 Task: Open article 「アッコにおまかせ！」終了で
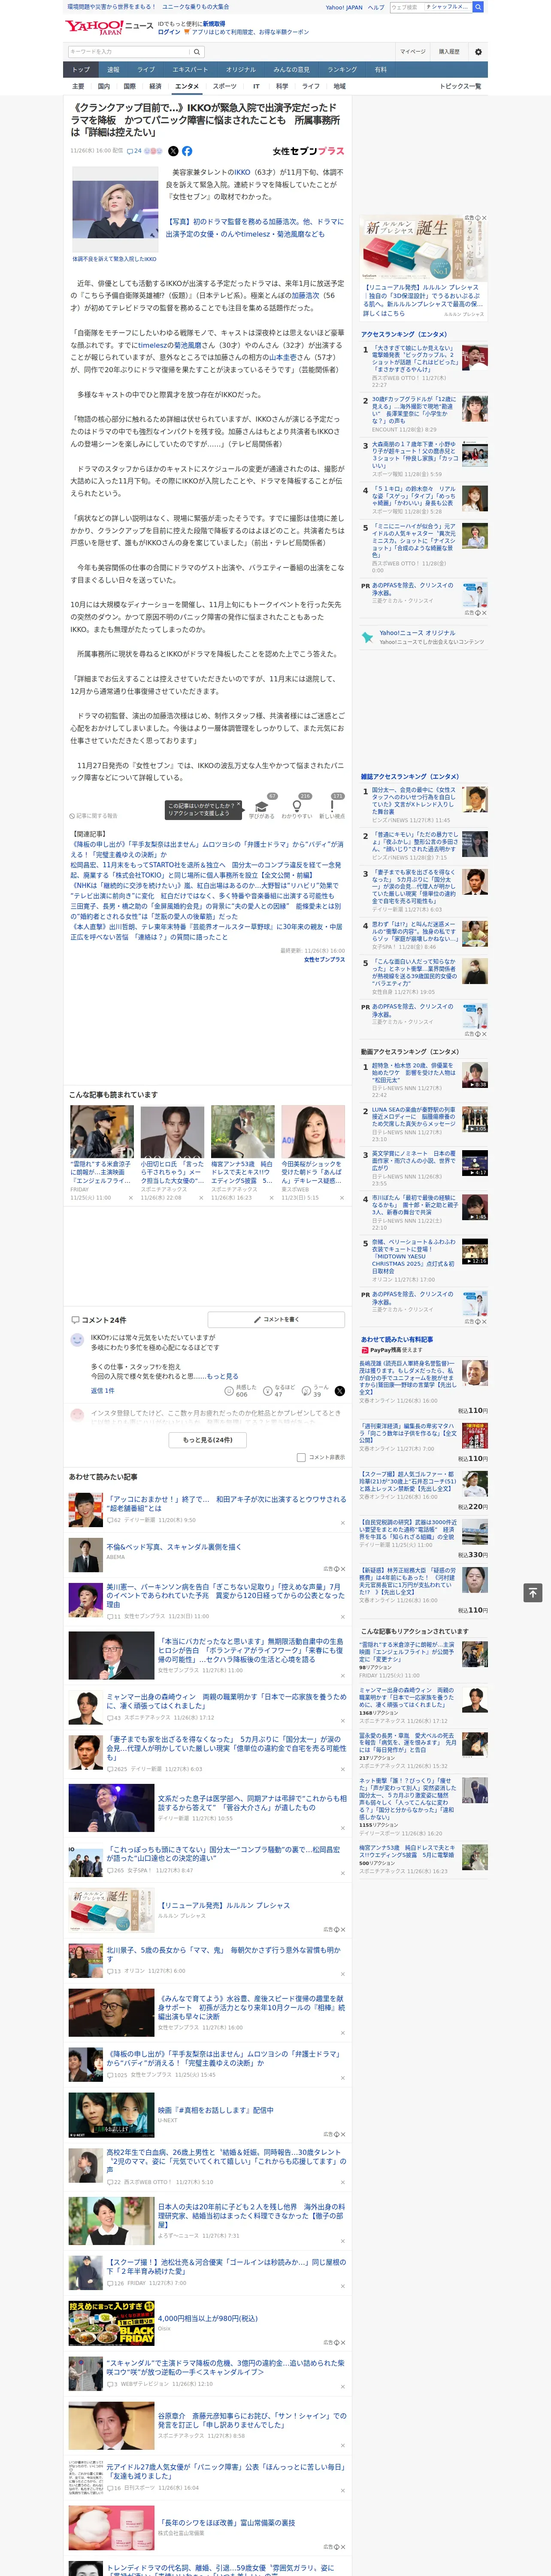(227, 1504)
